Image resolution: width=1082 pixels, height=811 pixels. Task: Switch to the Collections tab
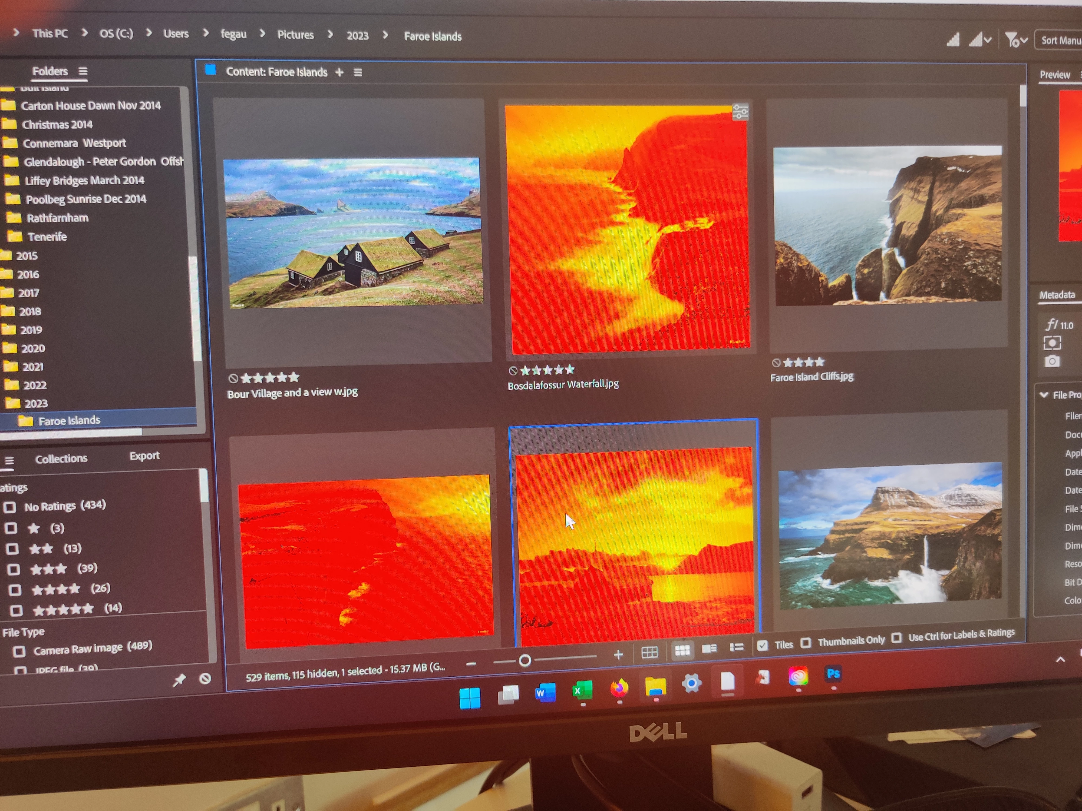[x=61, y=458]
